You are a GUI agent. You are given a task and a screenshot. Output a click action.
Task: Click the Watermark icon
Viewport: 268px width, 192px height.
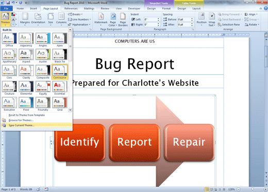pyautogui.click(x=100, y=19)
